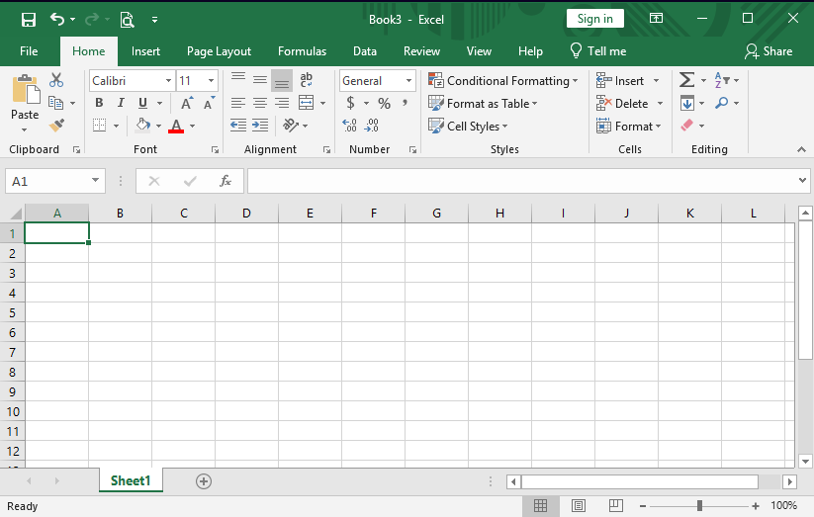This screenshot has height=517, width=814.
Task: Undo the last action
Action: click(57, 20)
